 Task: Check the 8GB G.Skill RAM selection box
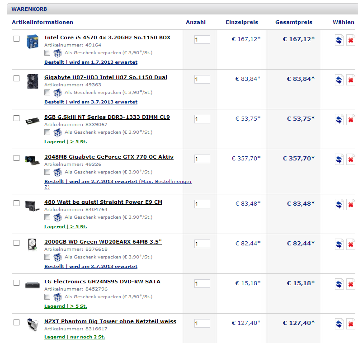click(16, 118)
